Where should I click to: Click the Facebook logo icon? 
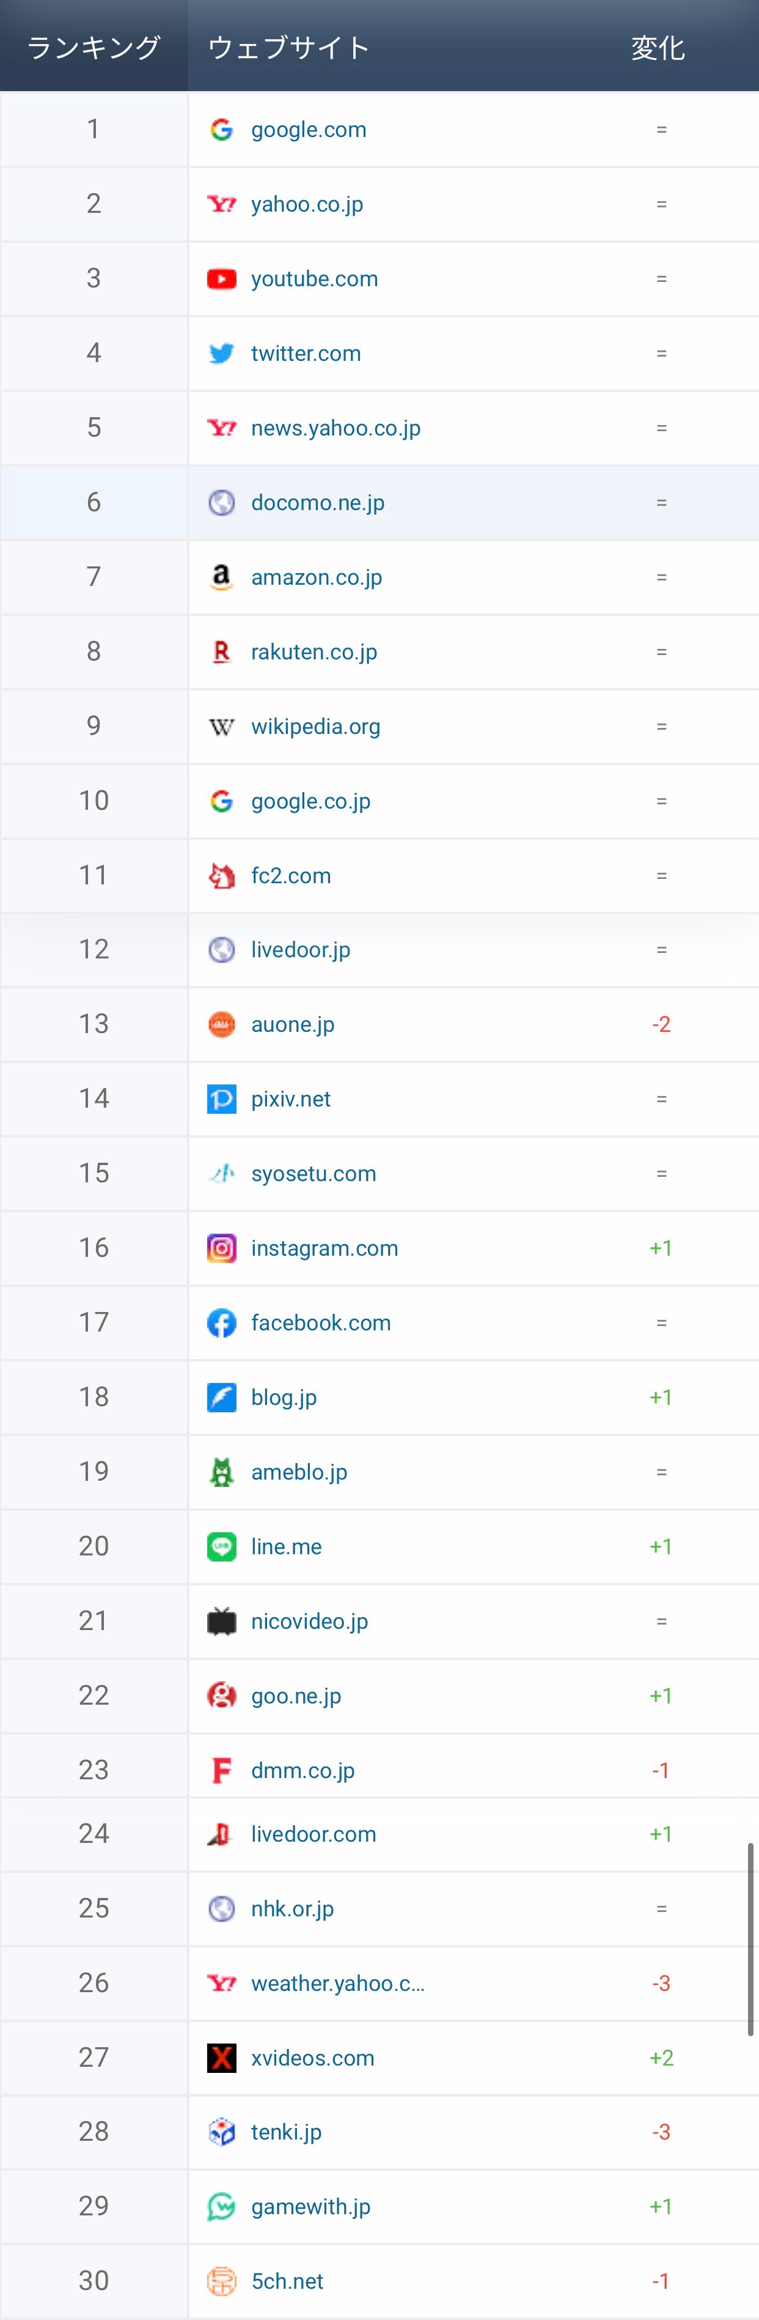tap(221, 1323)
